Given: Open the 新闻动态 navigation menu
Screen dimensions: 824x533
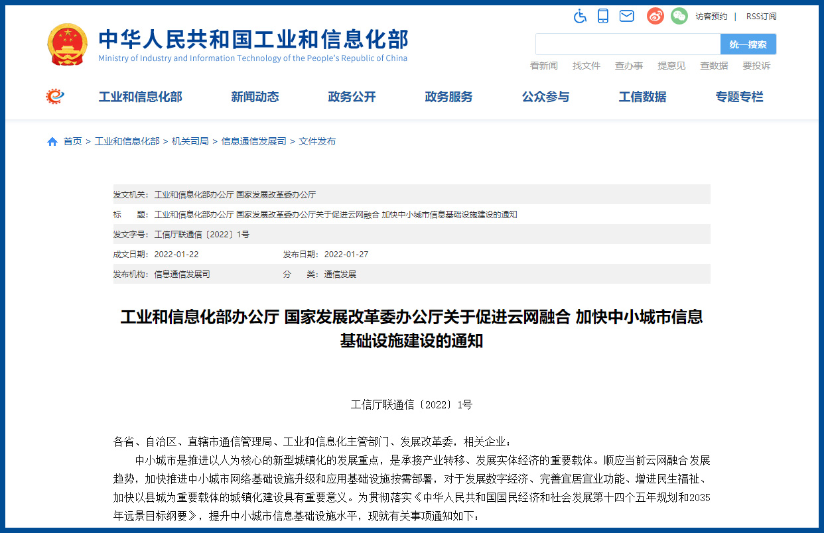Looking at the screenshot, I should pyautogui.click(x=255, y=97).
